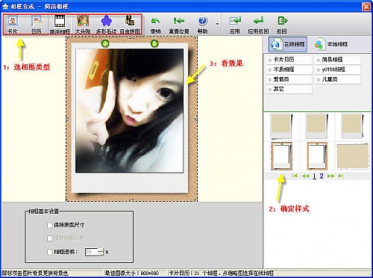Click the right green pin on the frame
Screen dimensions: 373x278
point(154,43)
